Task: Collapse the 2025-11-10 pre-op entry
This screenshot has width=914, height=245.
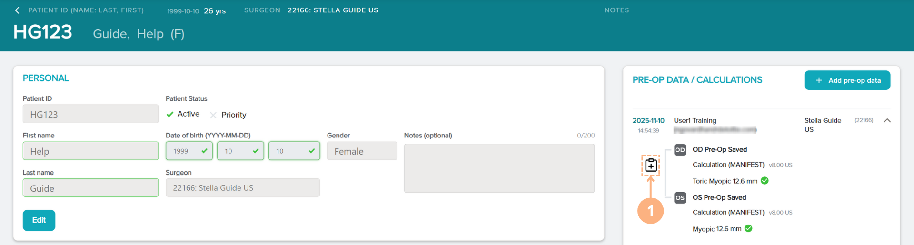Action: pyautogui.click(x=887, y=121)
